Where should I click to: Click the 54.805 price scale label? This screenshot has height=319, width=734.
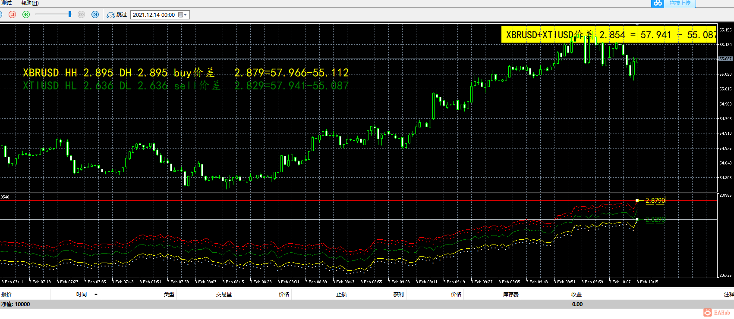pyautogui.click(x=725, y=178)
